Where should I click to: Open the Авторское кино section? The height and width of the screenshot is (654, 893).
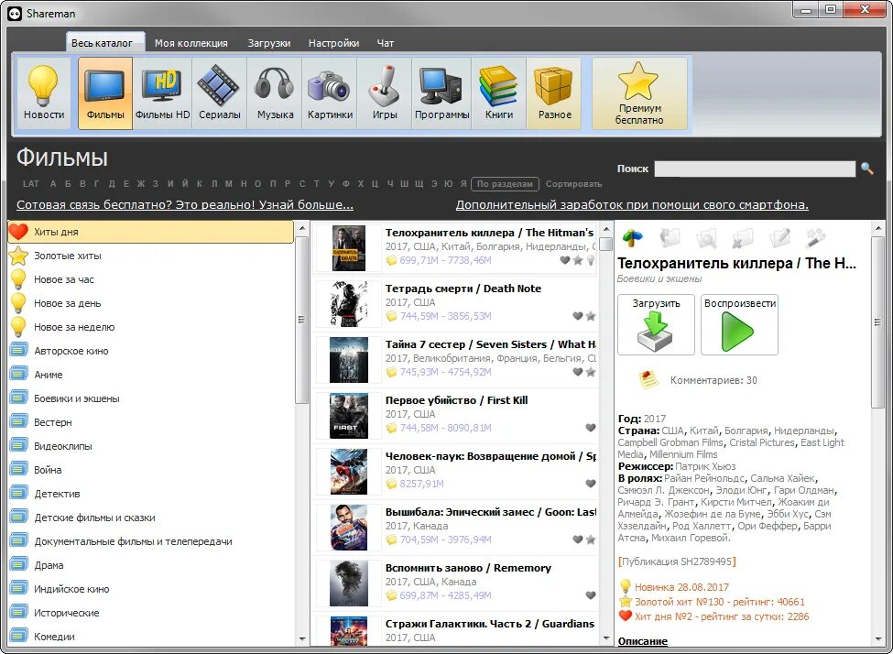pos(151,351)
